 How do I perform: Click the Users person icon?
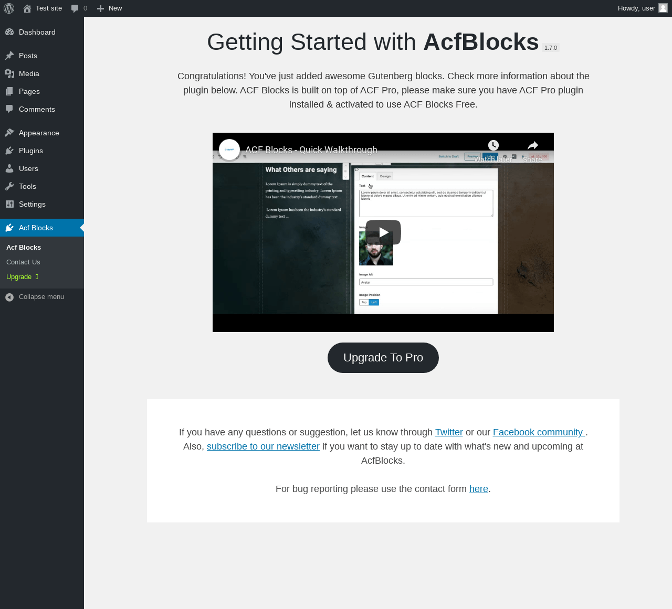tap(9, 168)
